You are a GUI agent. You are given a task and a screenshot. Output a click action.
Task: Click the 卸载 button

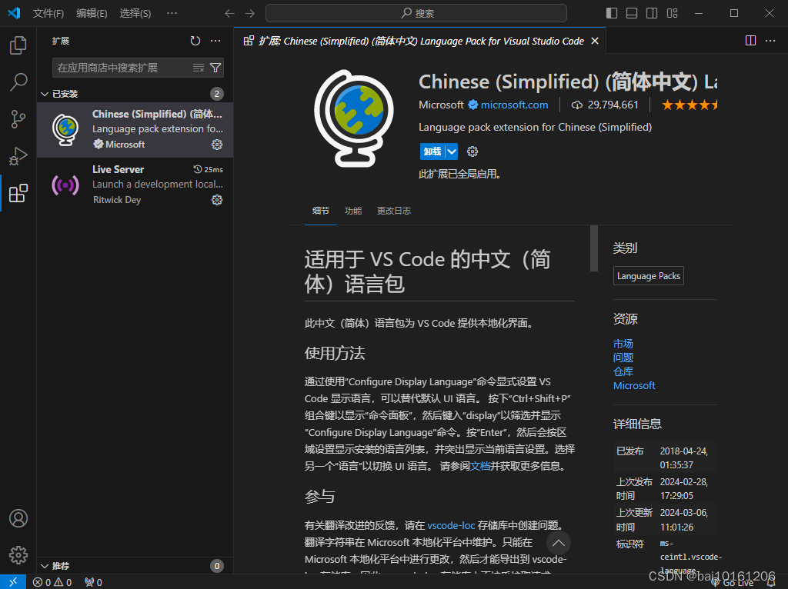tap(432, 151)
